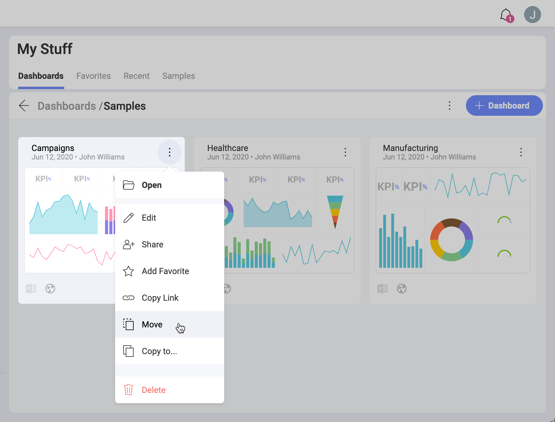
Task: Click the web data source icon on Manufacturing card
Action: (402, 289)
